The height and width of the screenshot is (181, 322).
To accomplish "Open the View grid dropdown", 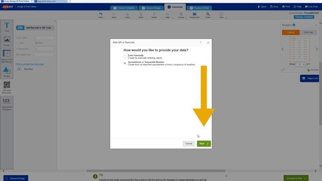I will (x=222, y=15).
